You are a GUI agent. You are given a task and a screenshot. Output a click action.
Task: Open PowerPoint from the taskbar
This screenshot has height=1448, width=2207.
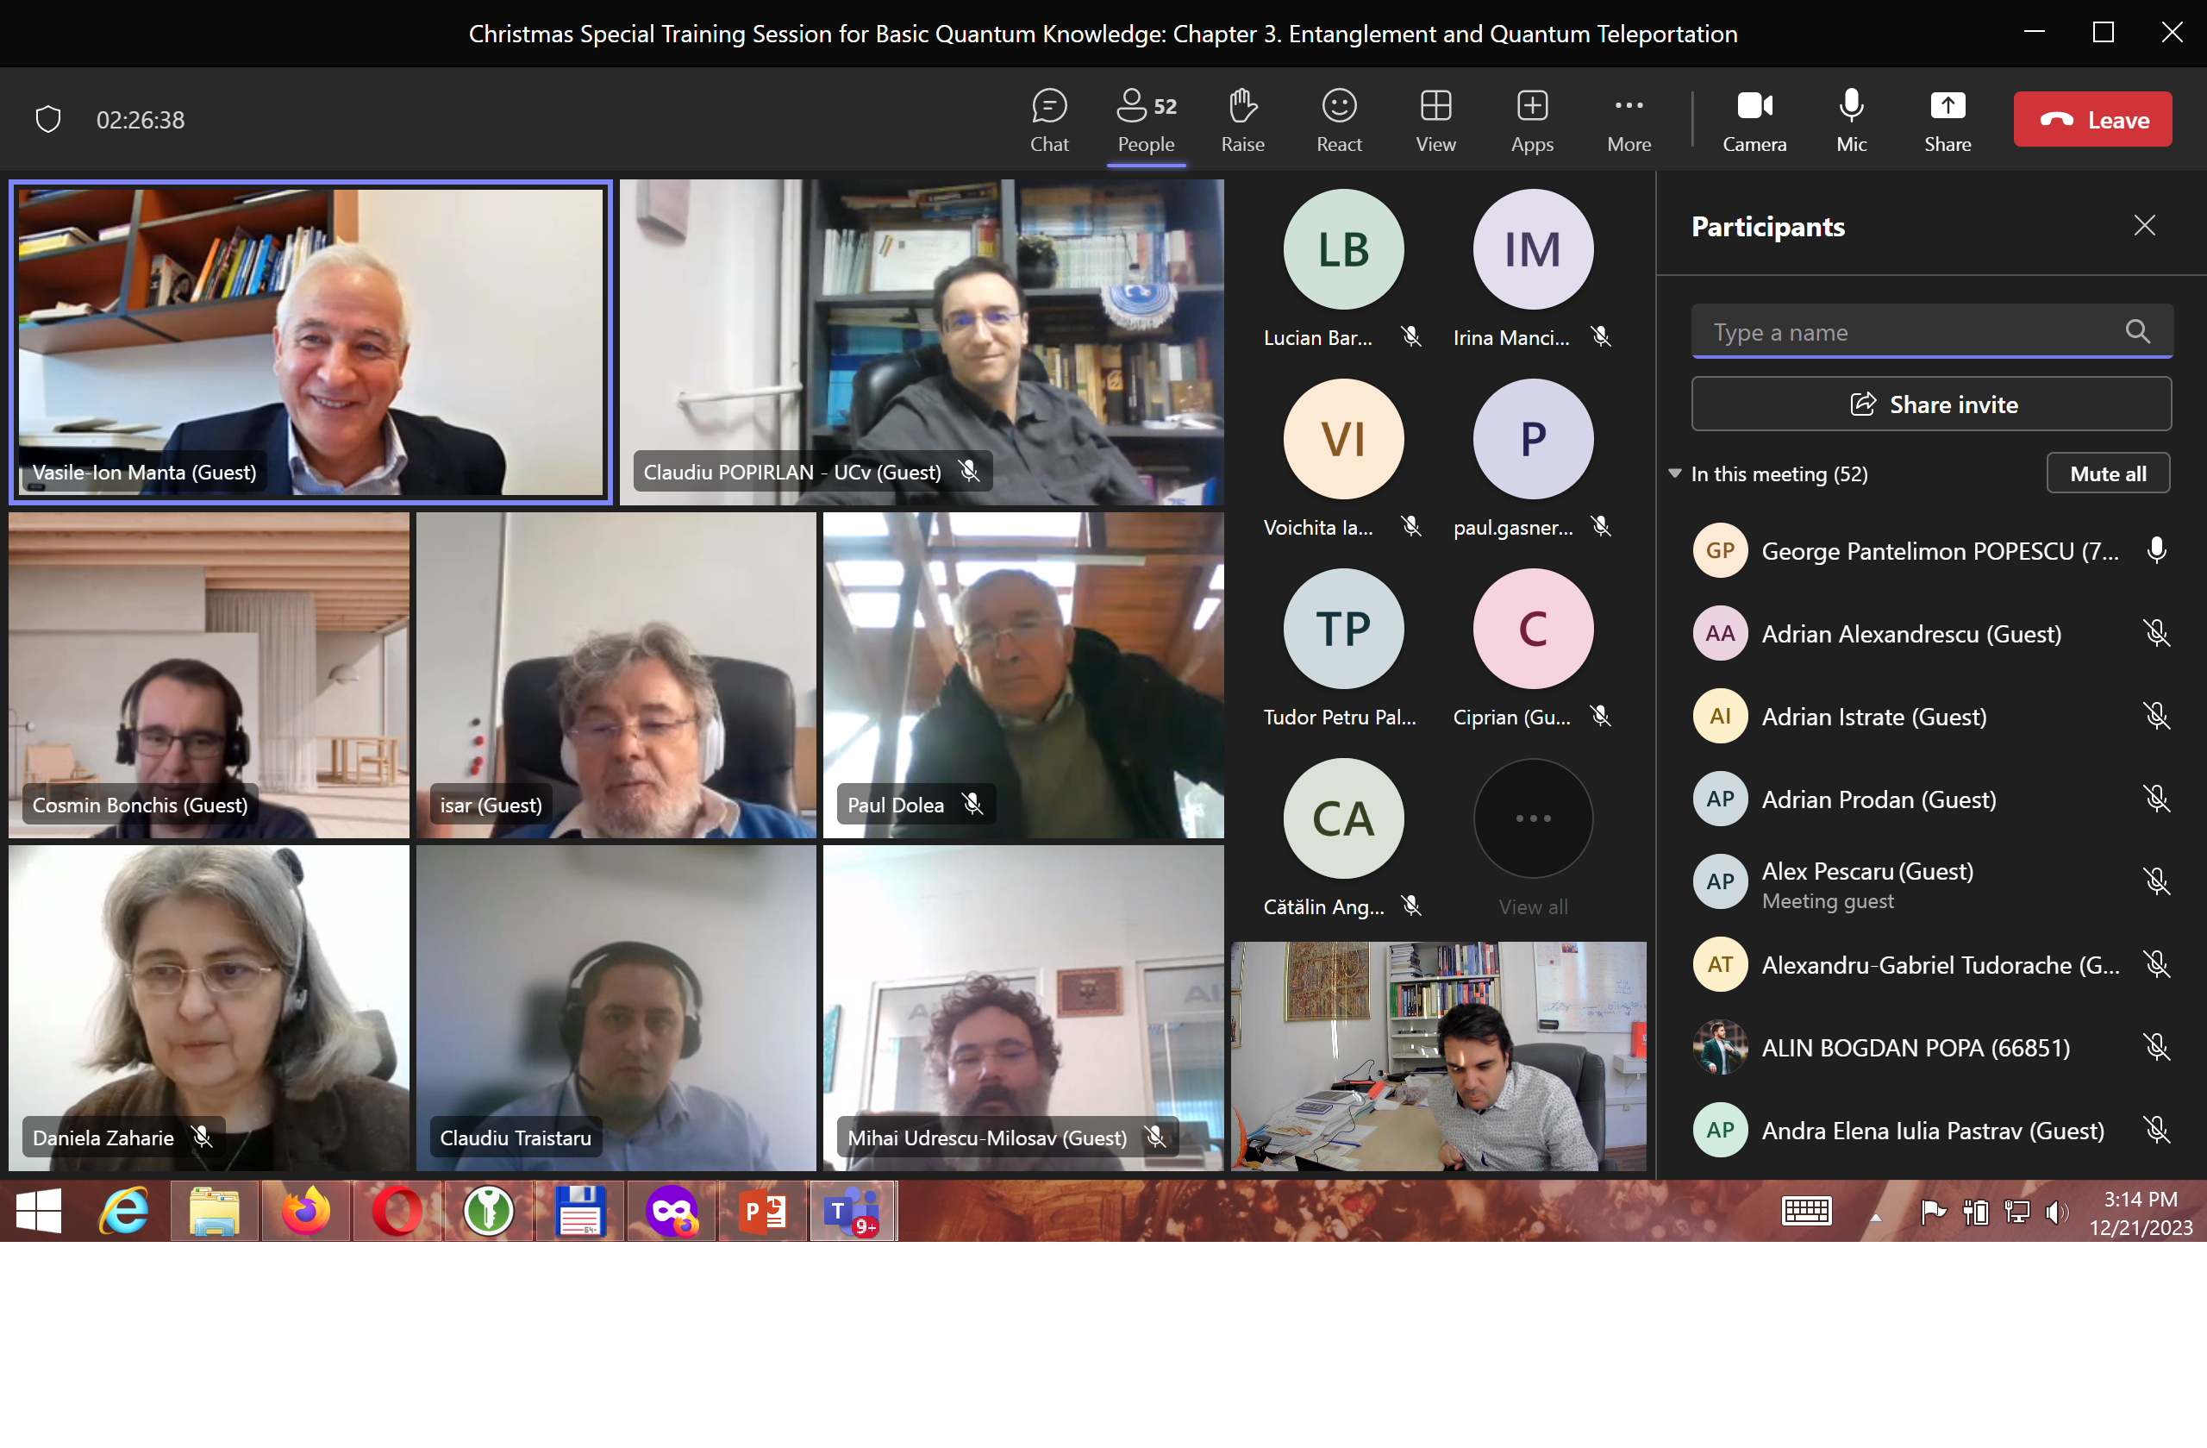pos(763,1211)
